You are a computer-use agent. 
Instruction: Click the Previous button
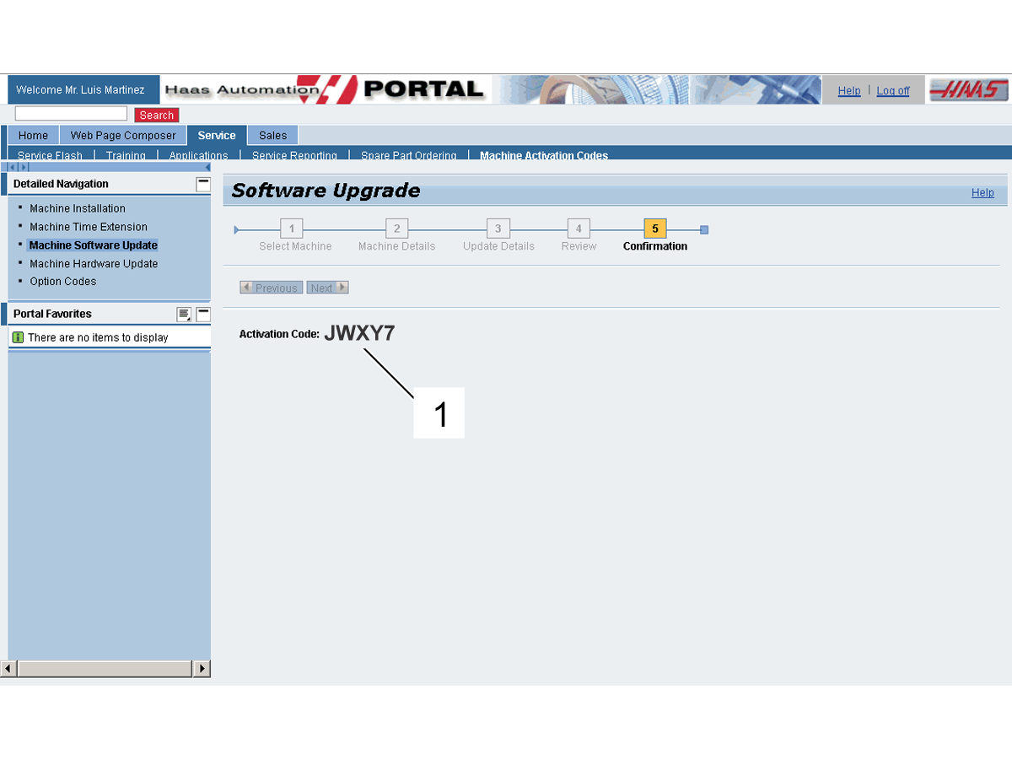point(271,288)
